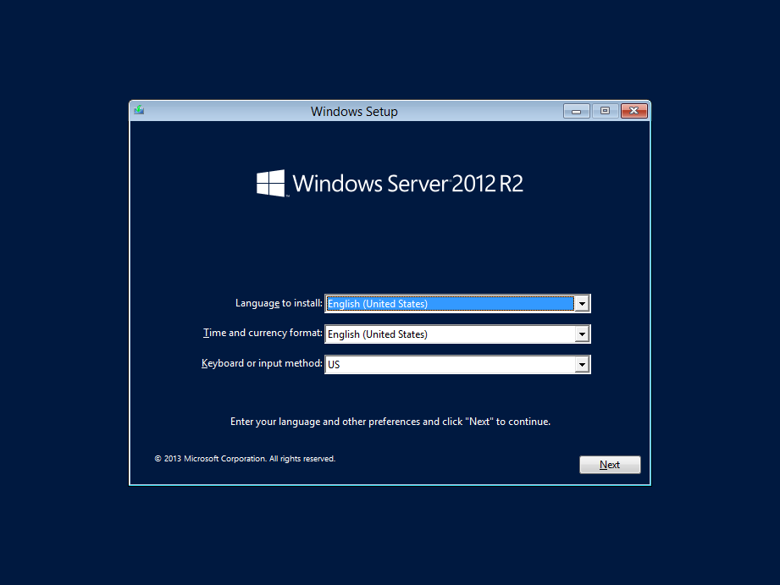Open the Time and currency format dropdown arrow
The height and width of the screenshot is (585, 780).
[581, 334]
